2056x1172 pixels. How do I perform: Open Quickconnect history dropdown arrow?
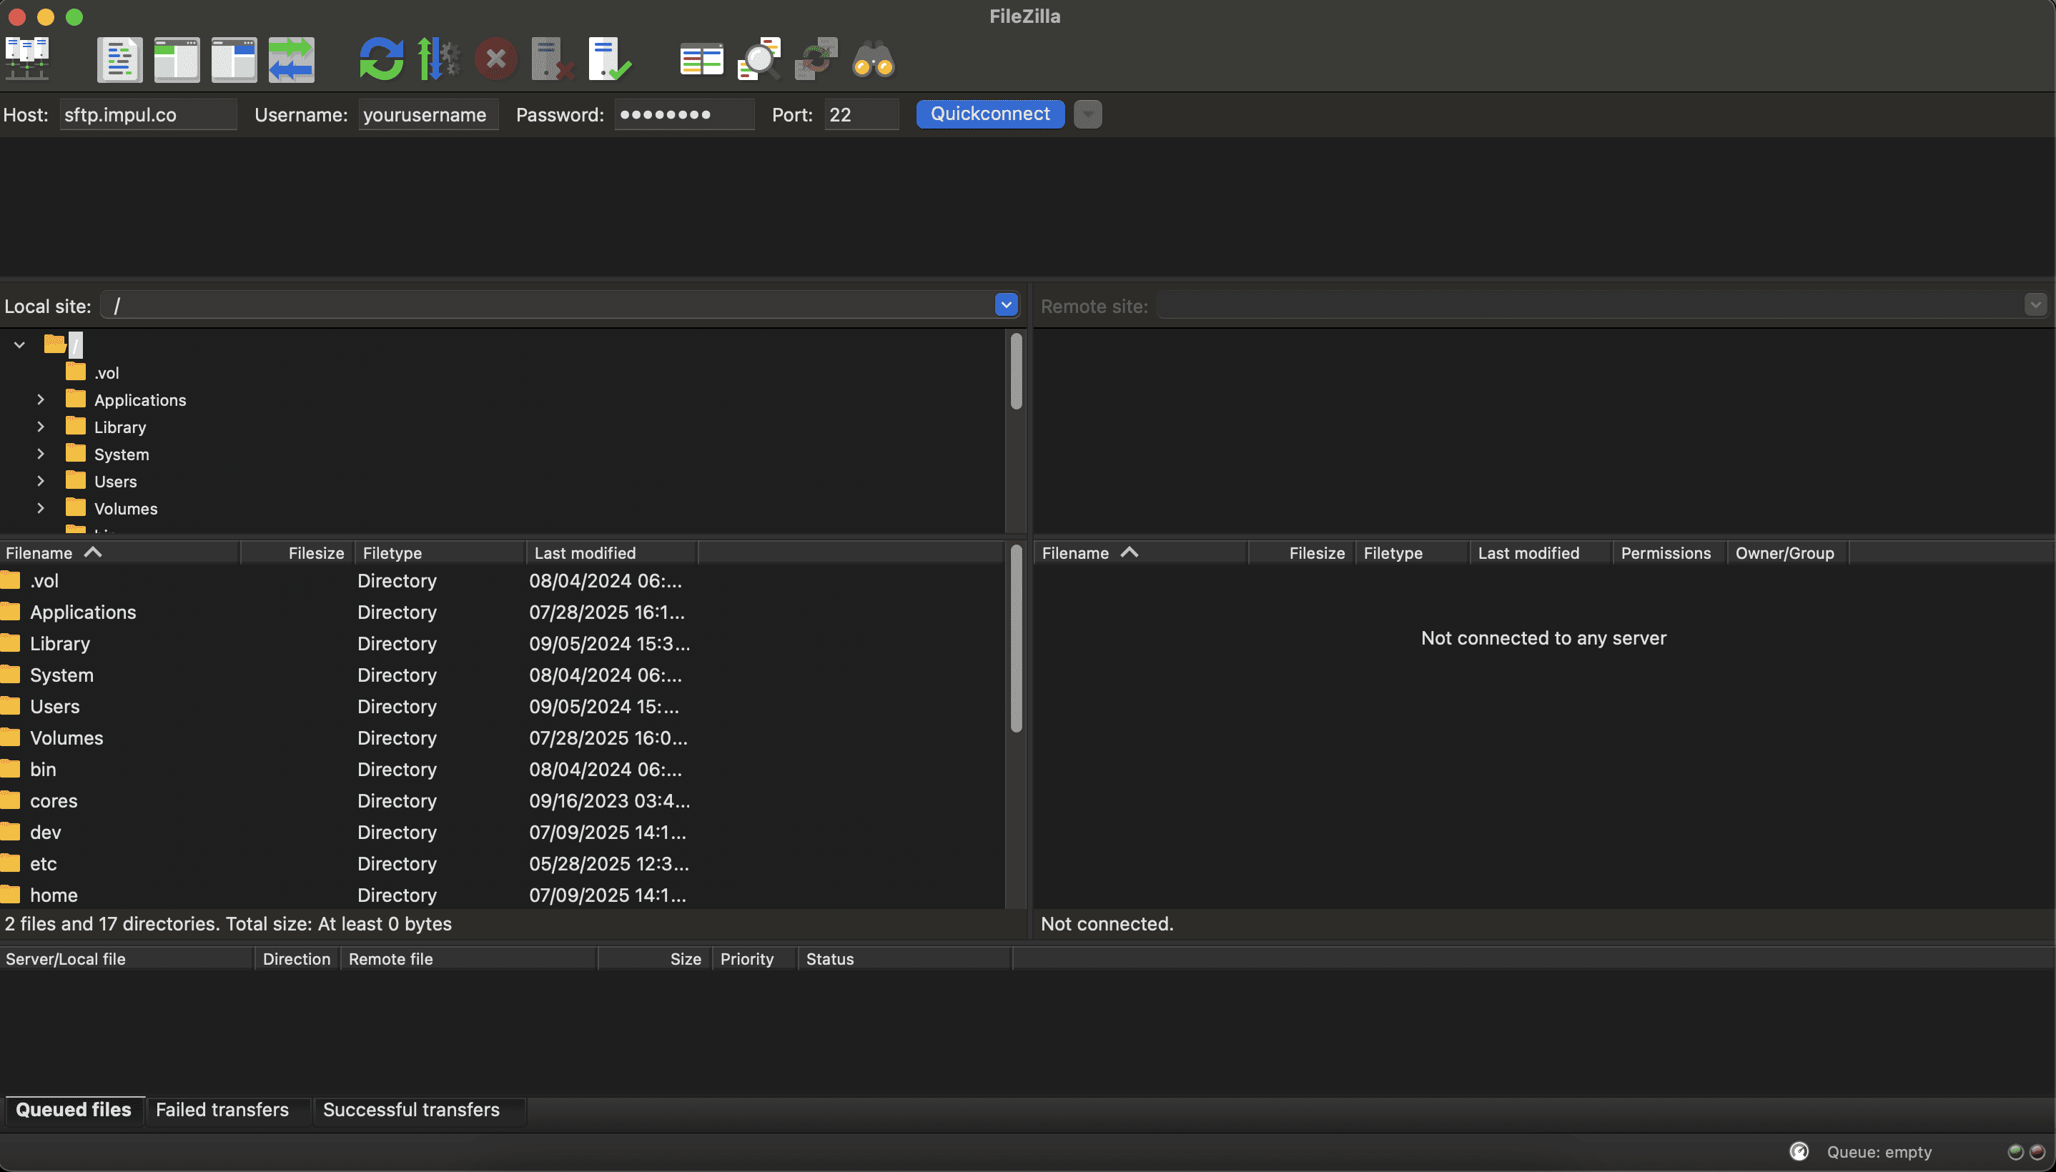(1087, 114)
